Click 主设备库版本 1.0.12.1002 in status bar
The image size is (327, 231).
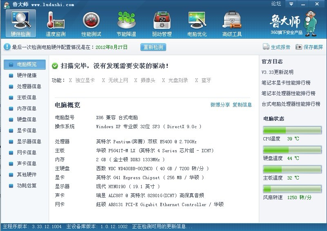[97, 227]
